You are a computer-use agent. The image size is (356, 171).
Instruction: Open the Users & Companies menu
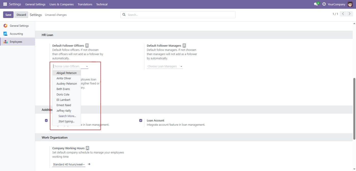pos(62,4)
